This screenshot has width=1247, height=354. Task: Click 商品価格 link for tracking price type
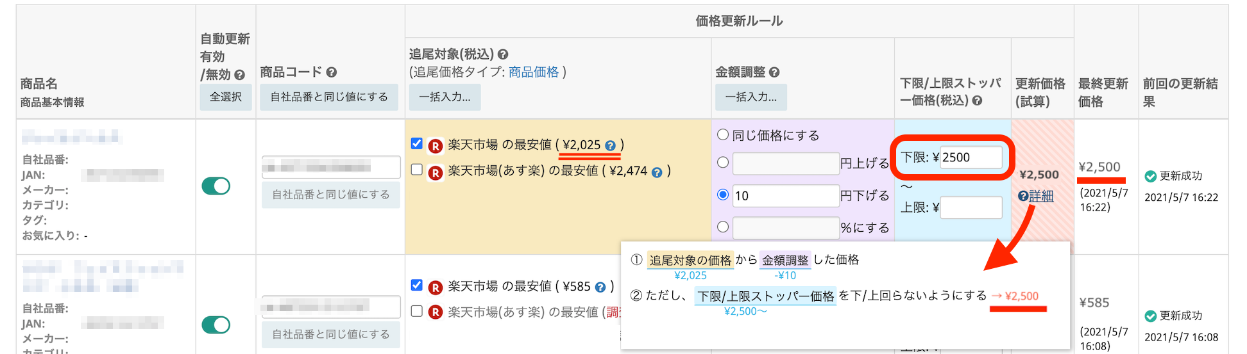pyautogui.click(x=534, y=72)
